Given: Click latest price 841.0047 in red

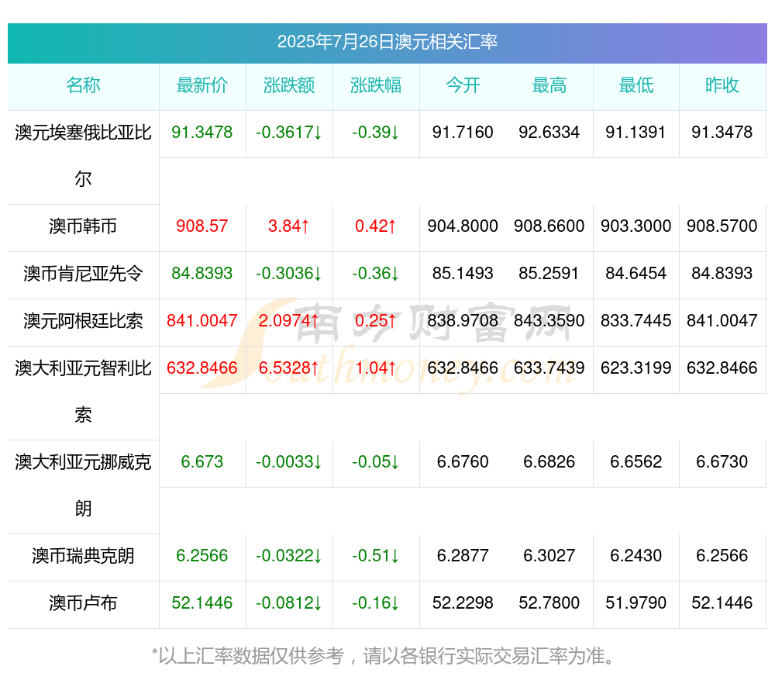Looking at the screenshot, I should pos(202,320).
